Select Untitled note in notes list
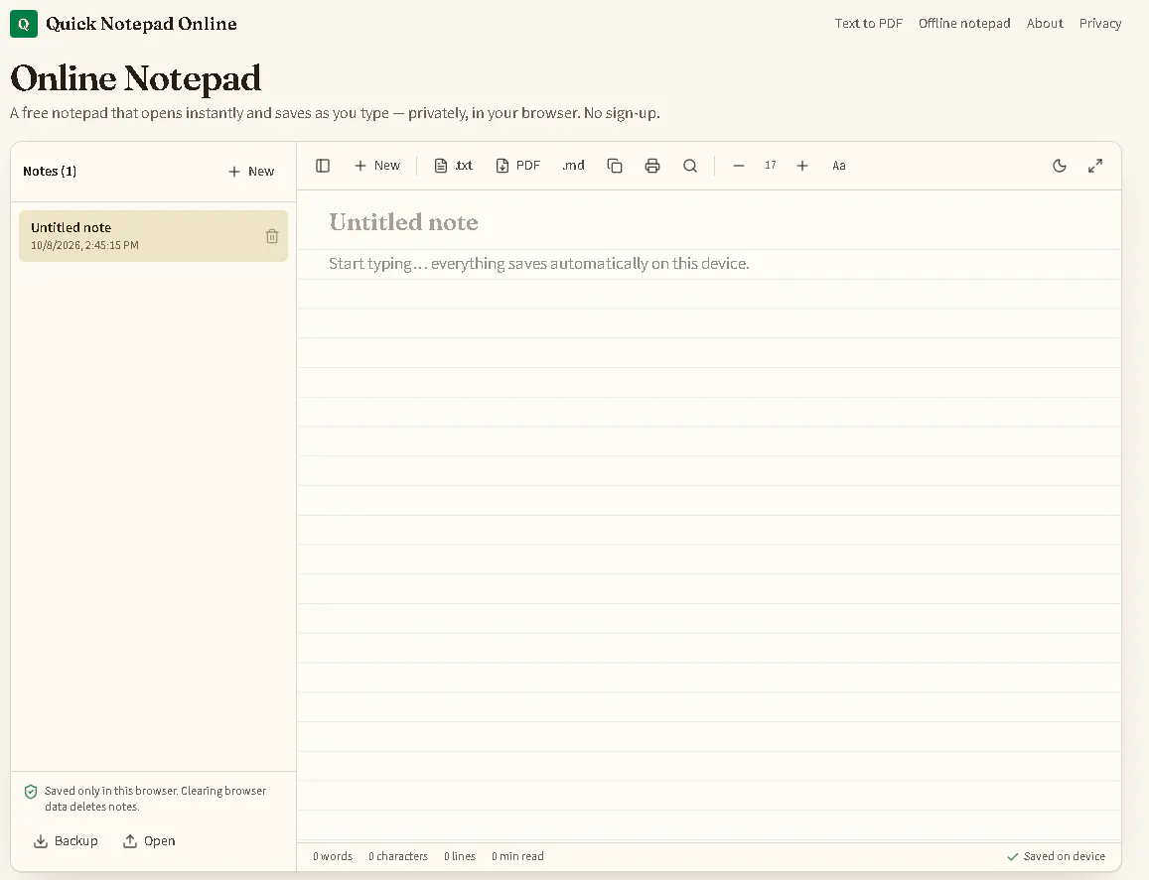Screen dimensions: 1149x880 point(153,236)
